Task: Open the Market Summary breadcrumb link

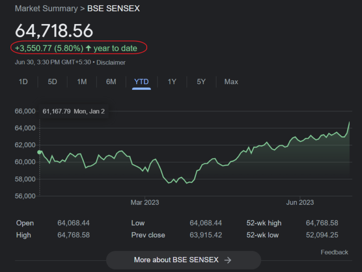Action: 46,8
